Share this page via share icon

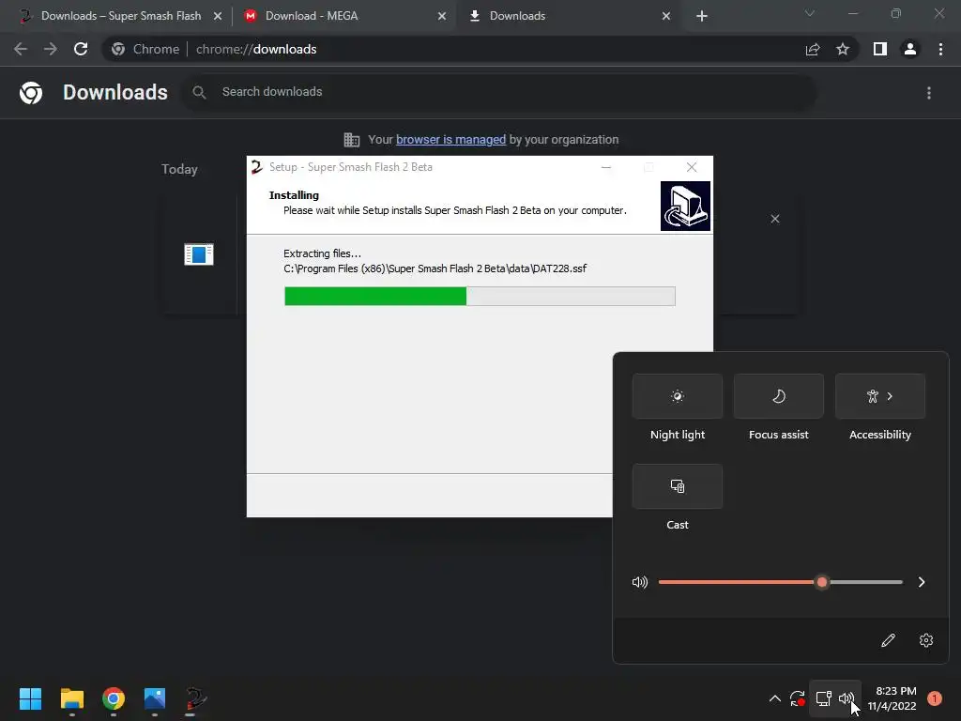[813, 49]
